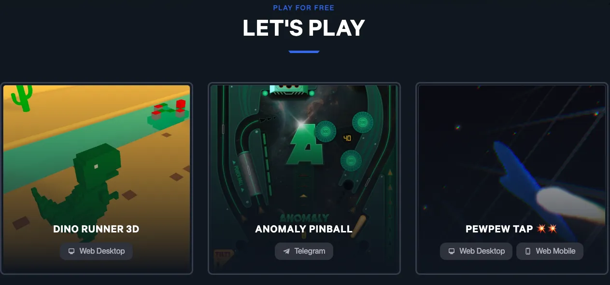Choose Web Mobile for PewPew Tap

pos(550,251)
